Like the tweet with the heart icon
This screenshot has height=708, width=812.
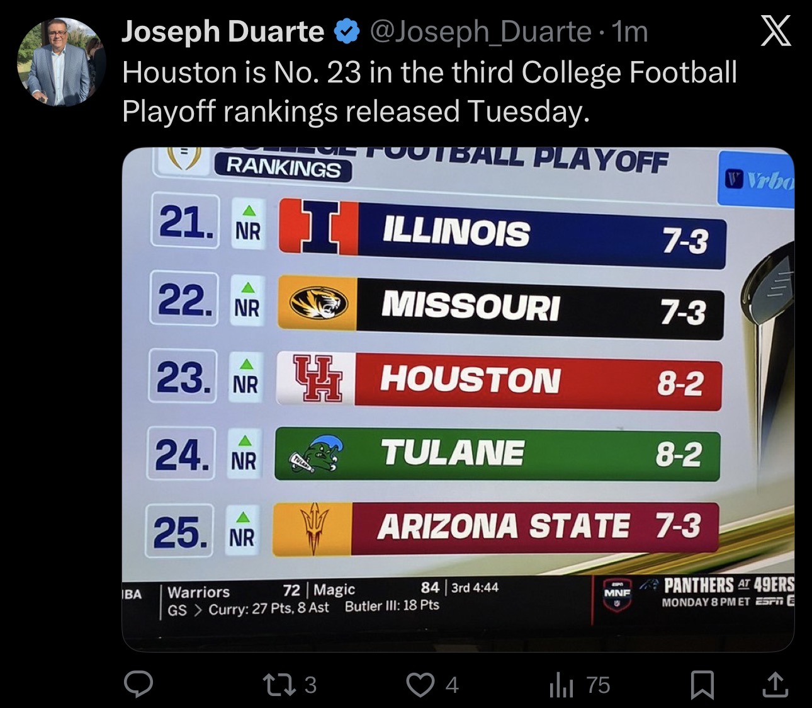click(x=420, y=685)
